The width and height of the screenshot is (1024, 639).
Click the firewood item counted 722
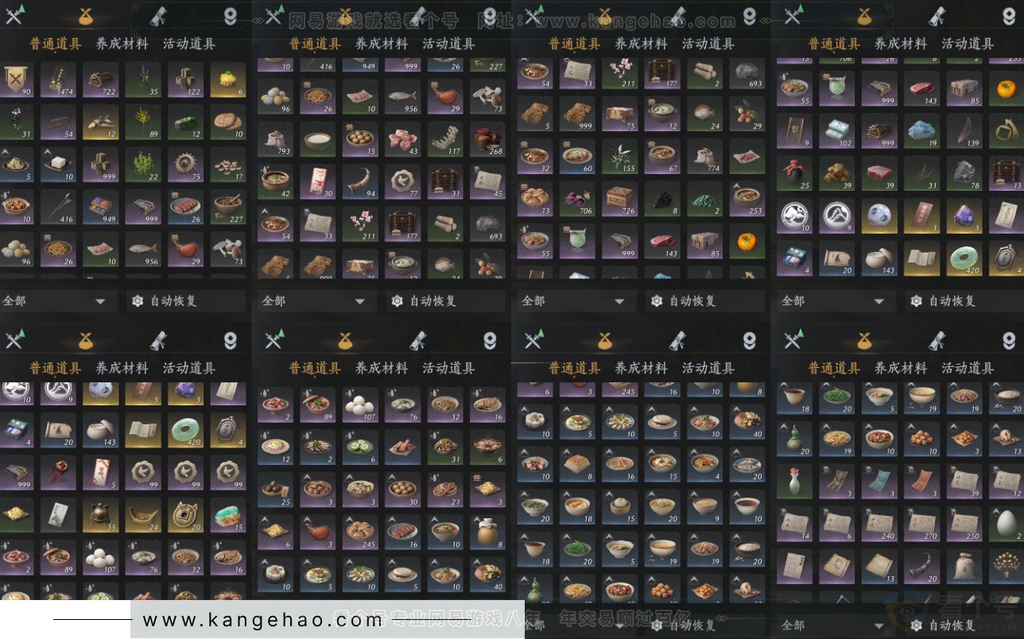[x=101, y=79]
